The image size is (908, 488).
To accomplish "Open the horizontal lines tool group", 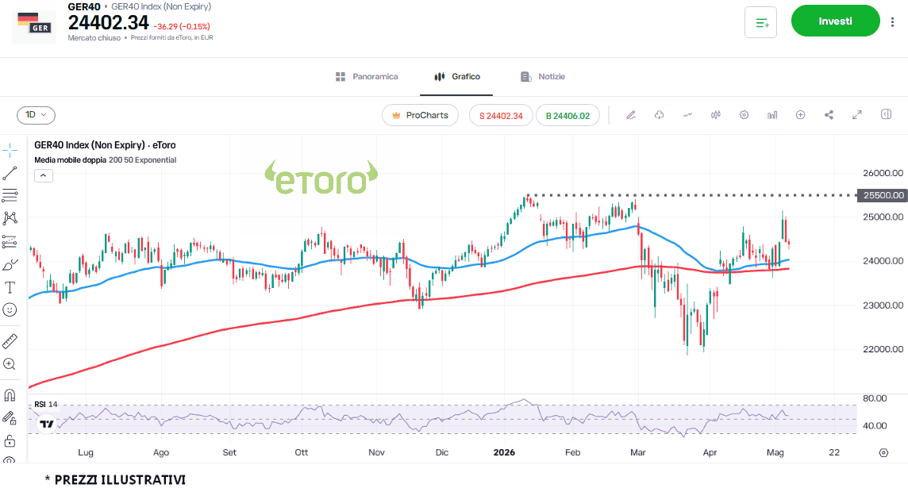I will 10,196.
